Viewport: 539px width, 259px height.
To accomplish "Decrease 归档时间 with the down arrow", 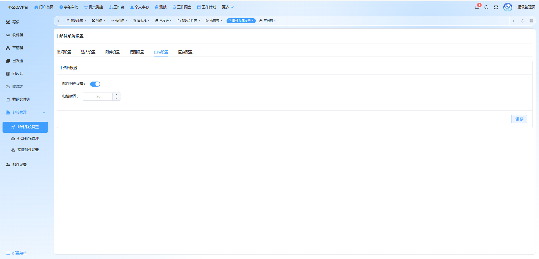I will pyautogui.click(x=117, y=98).
